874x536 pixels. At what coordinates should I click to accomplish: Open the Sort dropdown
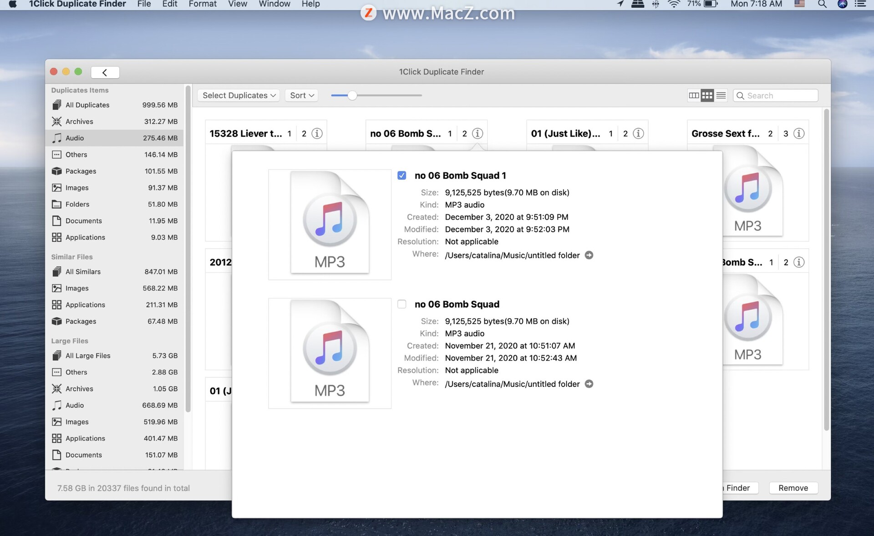coord(302,95)
